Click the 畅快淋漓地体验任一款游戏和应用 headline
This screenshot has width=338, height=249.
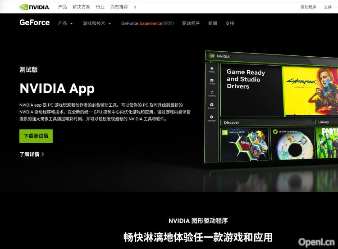click(198, 237)
